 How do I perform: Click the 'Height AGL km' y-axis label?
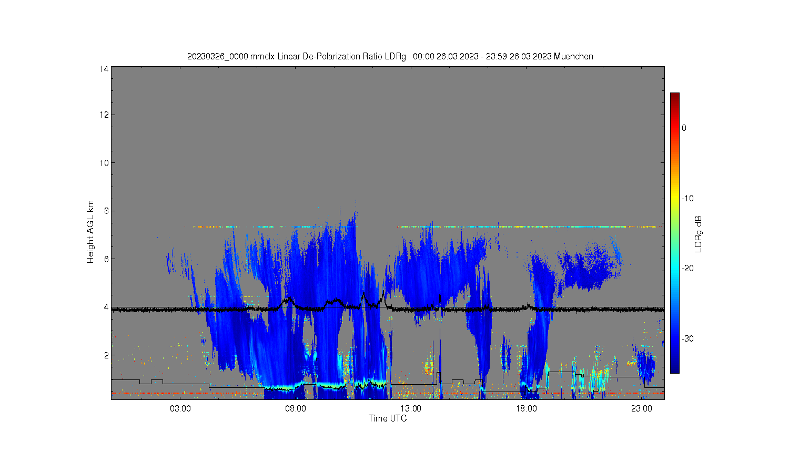coord(90,232)
